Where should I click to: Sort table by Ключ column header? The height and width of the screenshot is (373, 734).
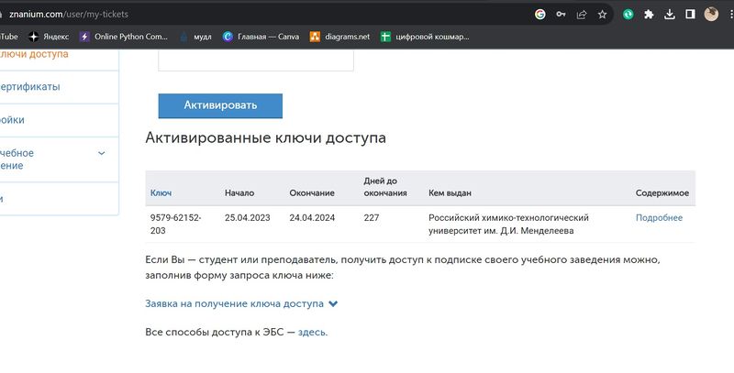[161, 193]
